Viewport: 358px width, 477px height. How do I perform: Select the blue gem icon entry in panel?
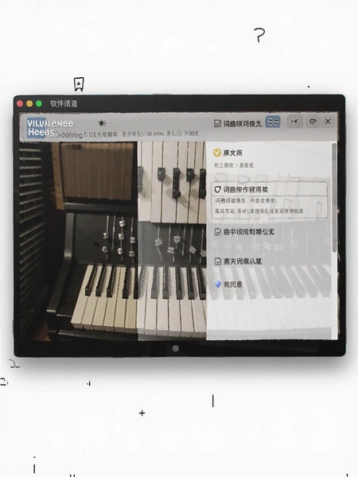[x=228, y=285]
